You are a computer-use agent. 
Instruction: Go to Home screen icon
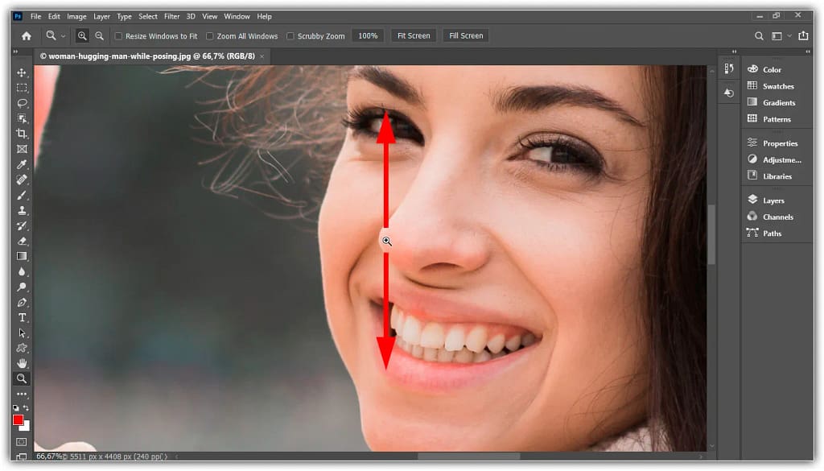26,35
